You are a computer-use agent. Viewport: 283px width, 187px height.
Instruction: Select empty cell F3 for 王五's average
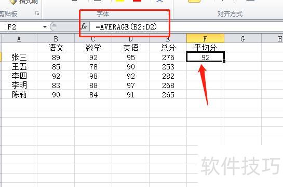(x=205, y=66)
